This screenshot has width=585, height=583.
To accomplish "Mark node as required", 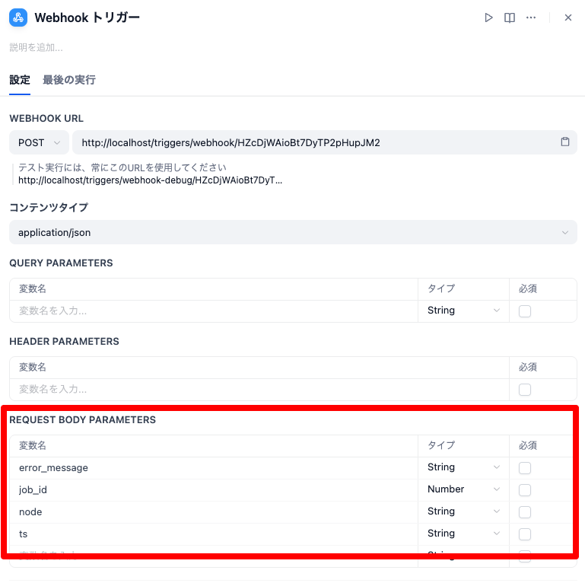I will point(525,512).
